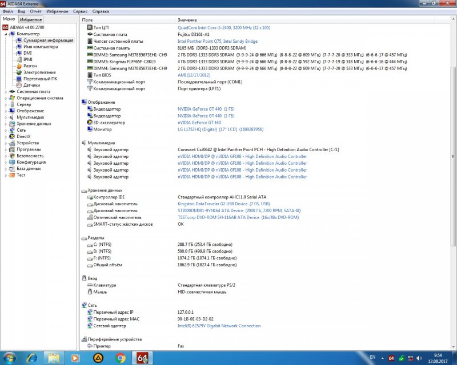Image resolution: width=457 pixels, height=365 pixels.
Task: Open the Отчёт menu
Action: [x=35, y=11]
